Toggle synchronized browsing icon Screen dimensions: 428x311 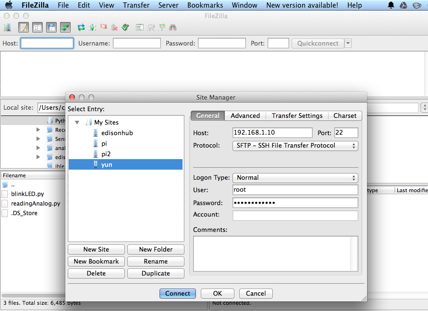pyautogui.click(x=162, y=27)
